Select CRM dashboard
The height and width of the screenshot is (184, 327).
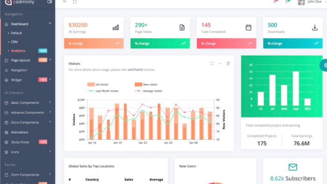(14, 42)
